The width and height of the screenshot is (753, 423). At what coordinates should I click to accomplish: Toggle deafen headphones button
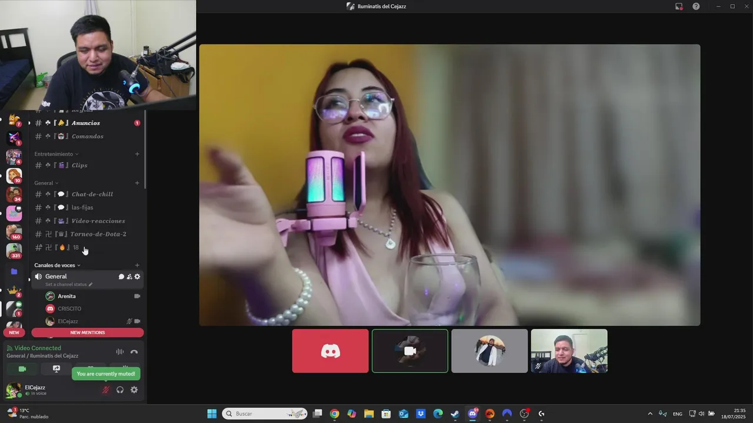coord(120,390)
